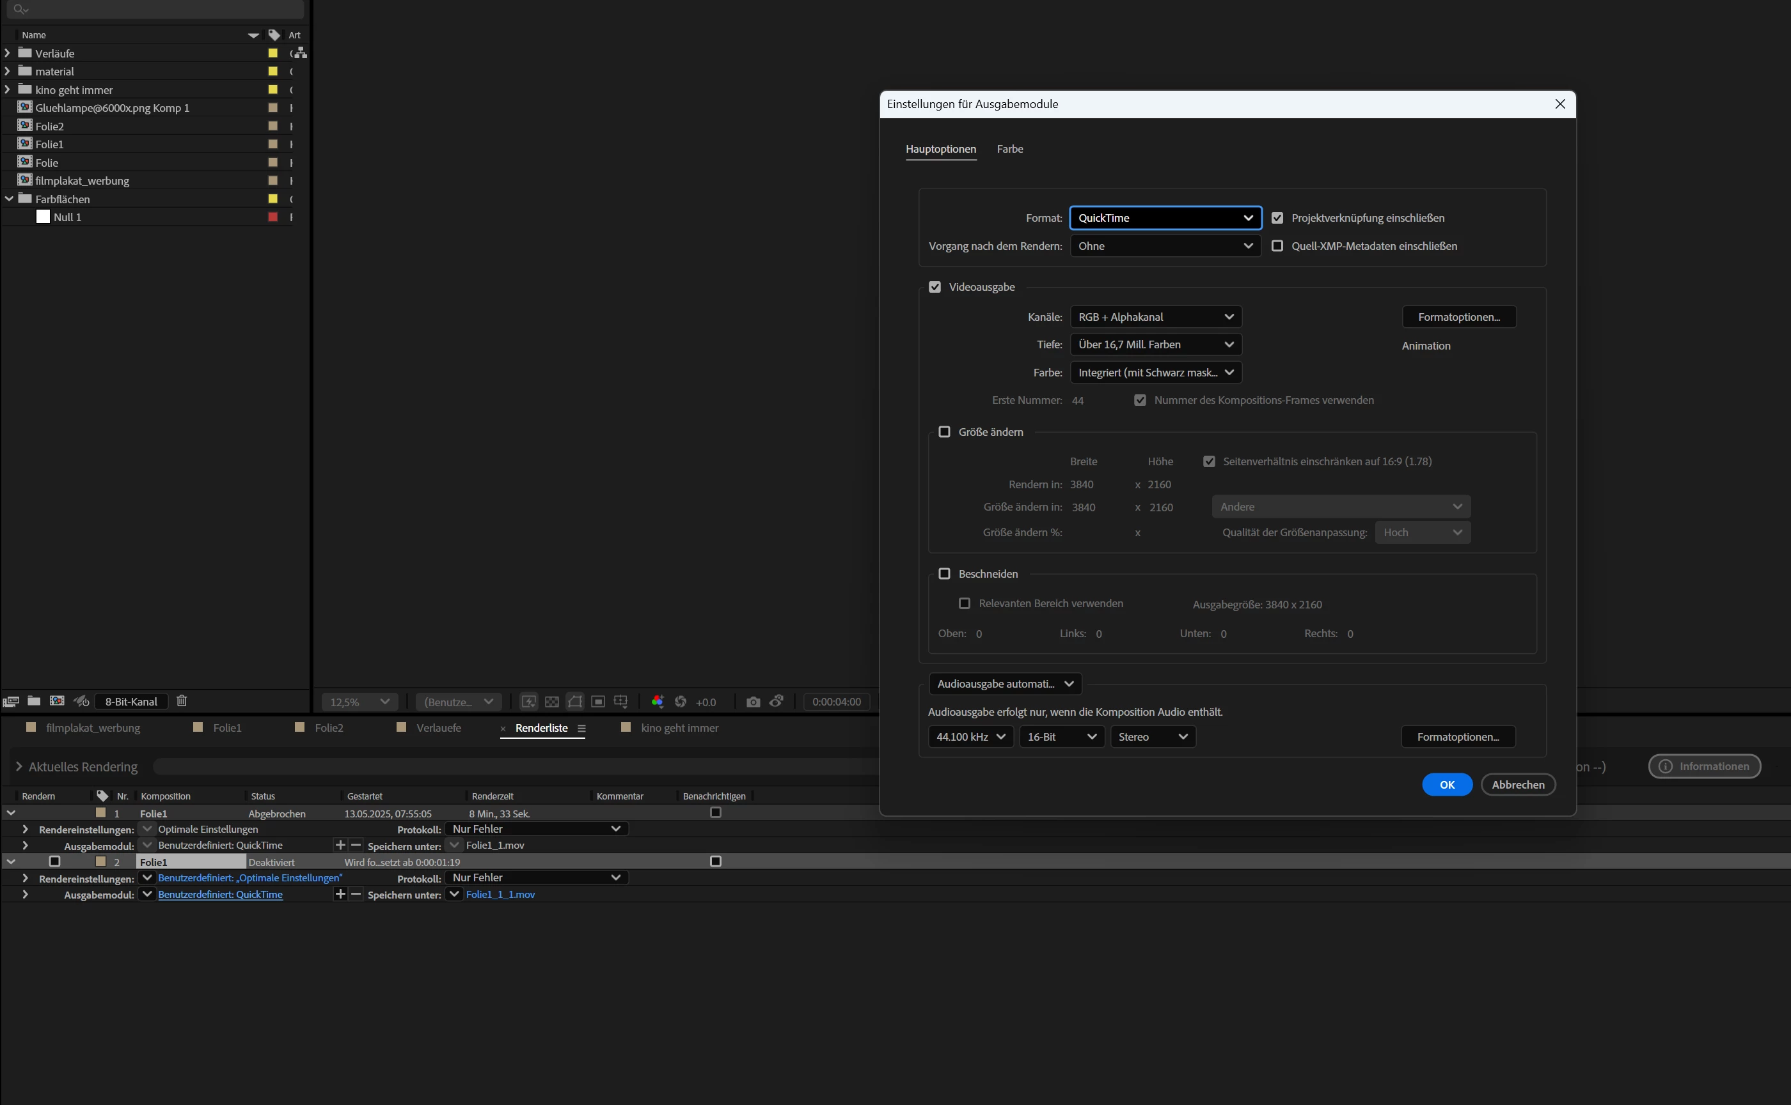The image size is (1791, 1105).
Task: Click the new composition icon
Action: click(57, 701)
